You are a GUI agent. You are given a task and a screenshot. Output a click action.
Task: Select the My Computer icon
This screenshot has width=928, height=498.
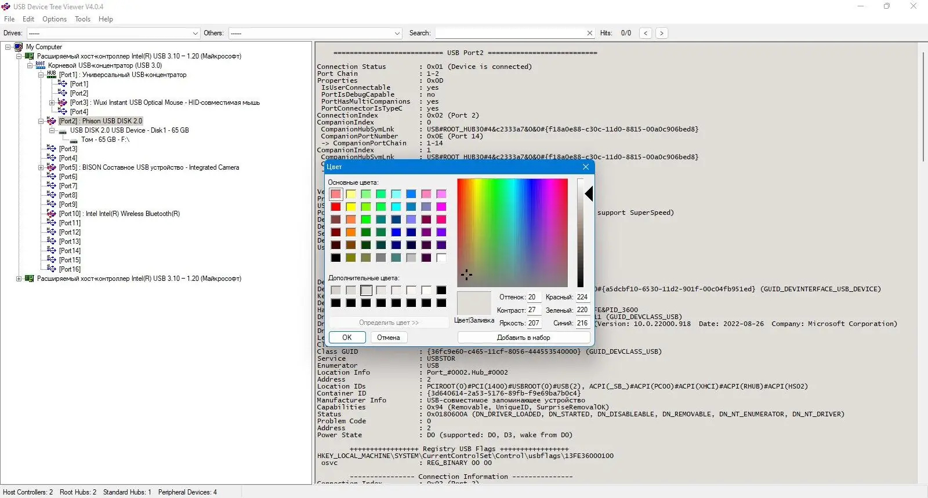[19, 47]
